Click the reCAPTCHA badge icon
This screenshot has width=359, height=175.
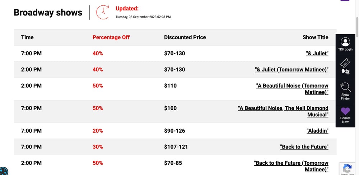(347, 169)
